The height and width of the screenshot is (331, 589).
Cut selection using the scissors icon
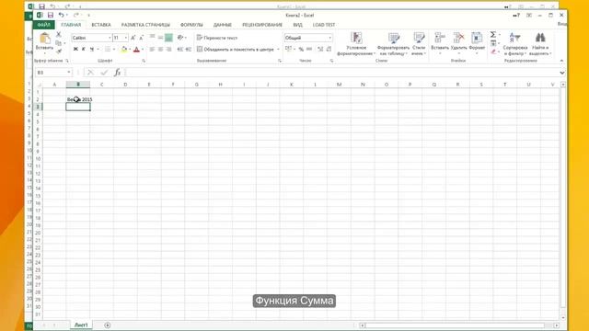click(x=59, y=34)
